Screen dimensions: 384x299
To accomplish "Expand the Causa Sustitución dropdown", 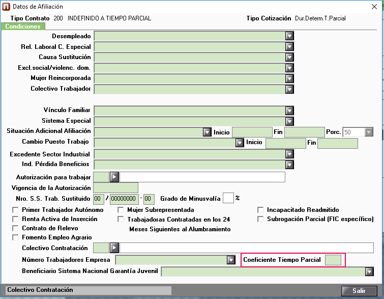I will point(289,57).
